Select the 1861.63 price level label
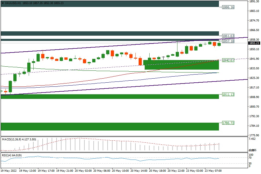The width and height of the screenshot is (261, 174). pyautogui.click(x=228, y=36)
